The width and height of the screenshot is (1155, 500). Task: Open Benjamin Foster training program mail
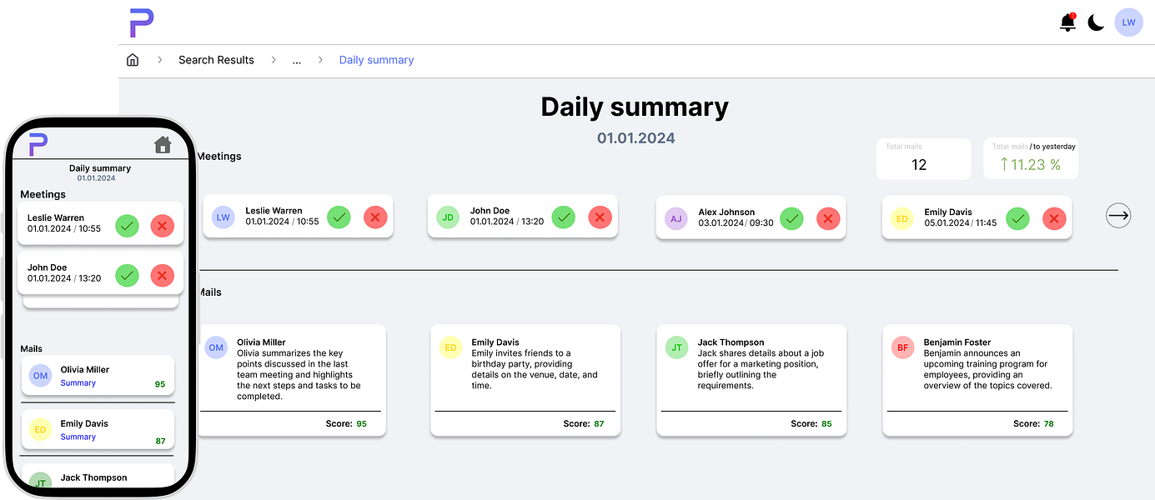[x=977, y=381]
